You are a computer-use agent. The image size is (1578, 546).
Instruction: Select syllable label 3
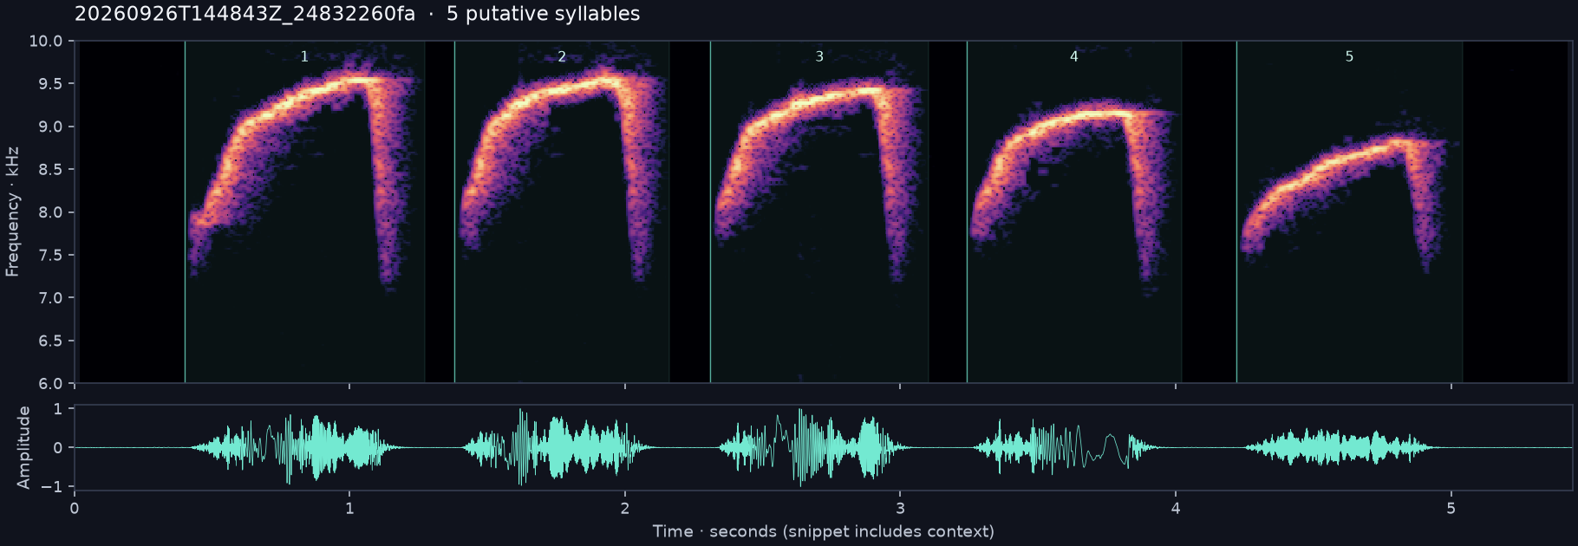coord(819,56)
